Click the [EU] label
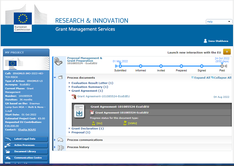 click(99, 123)
